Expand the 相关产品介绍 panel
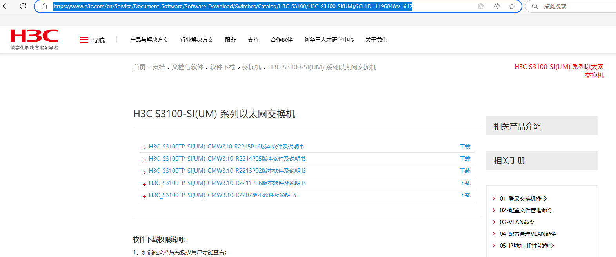 (542, 126)
